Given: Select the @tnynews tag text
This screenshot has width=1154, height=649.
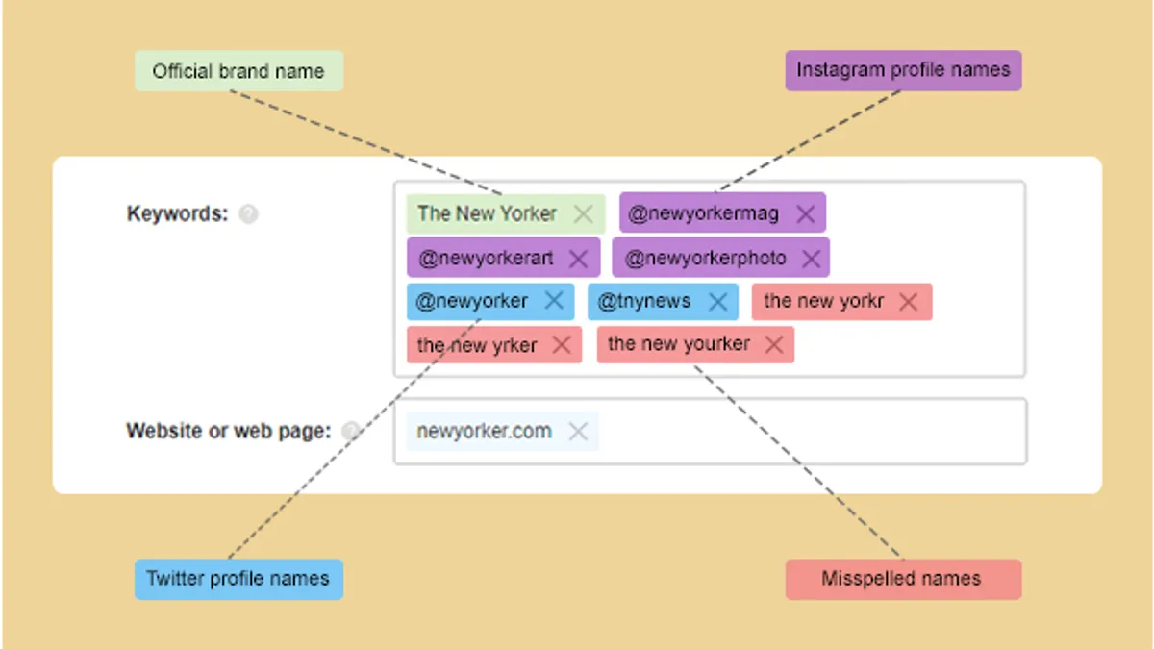Looking at the screenshot, I should [x=644, y=301].
